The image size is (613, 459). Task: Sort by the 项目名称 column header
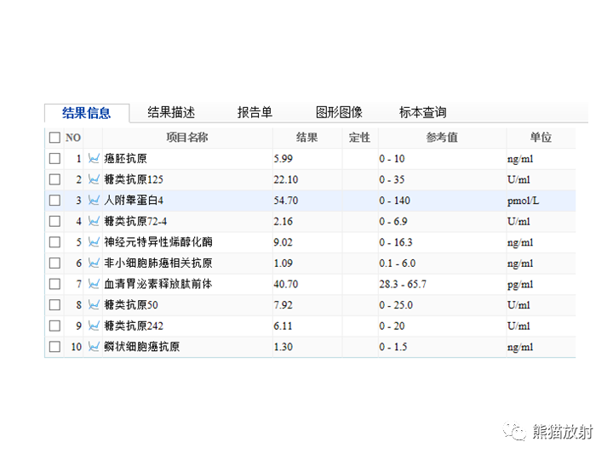(187, 138)
